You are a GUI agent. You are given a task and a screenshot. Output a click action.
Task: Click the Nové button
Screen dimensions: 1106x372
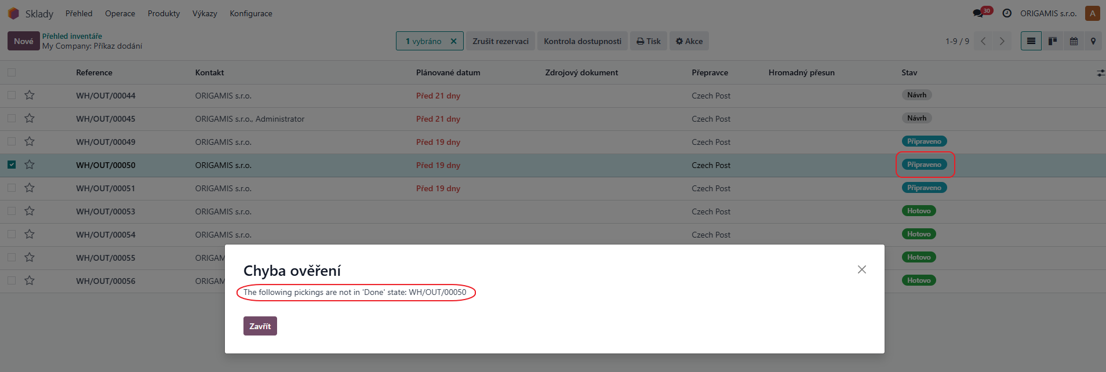tap(24, 41)
